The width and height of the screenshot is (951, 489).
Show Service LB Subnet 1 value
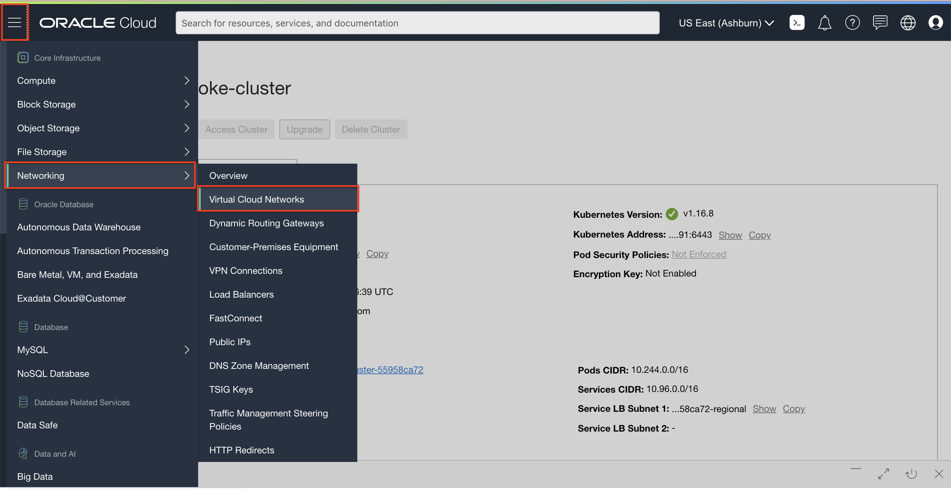[764, 408]
